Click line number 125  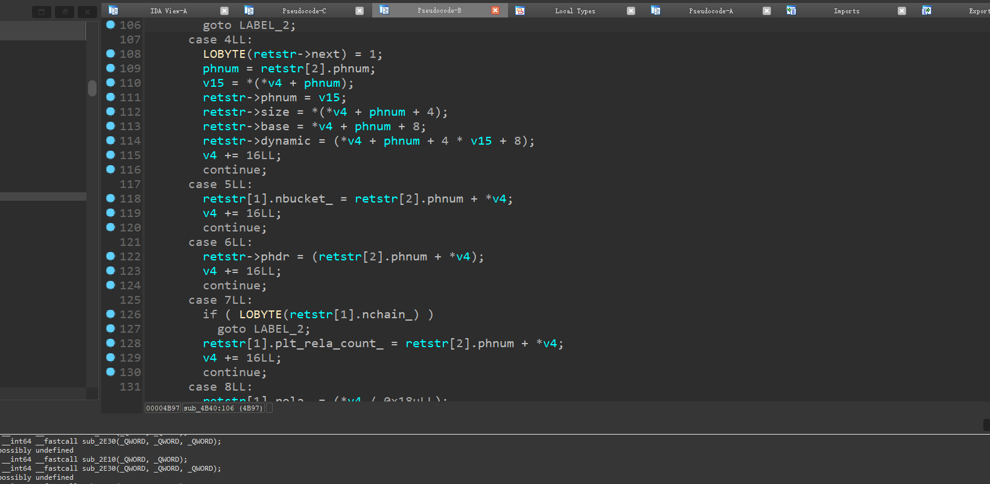[x=130, y=300]
